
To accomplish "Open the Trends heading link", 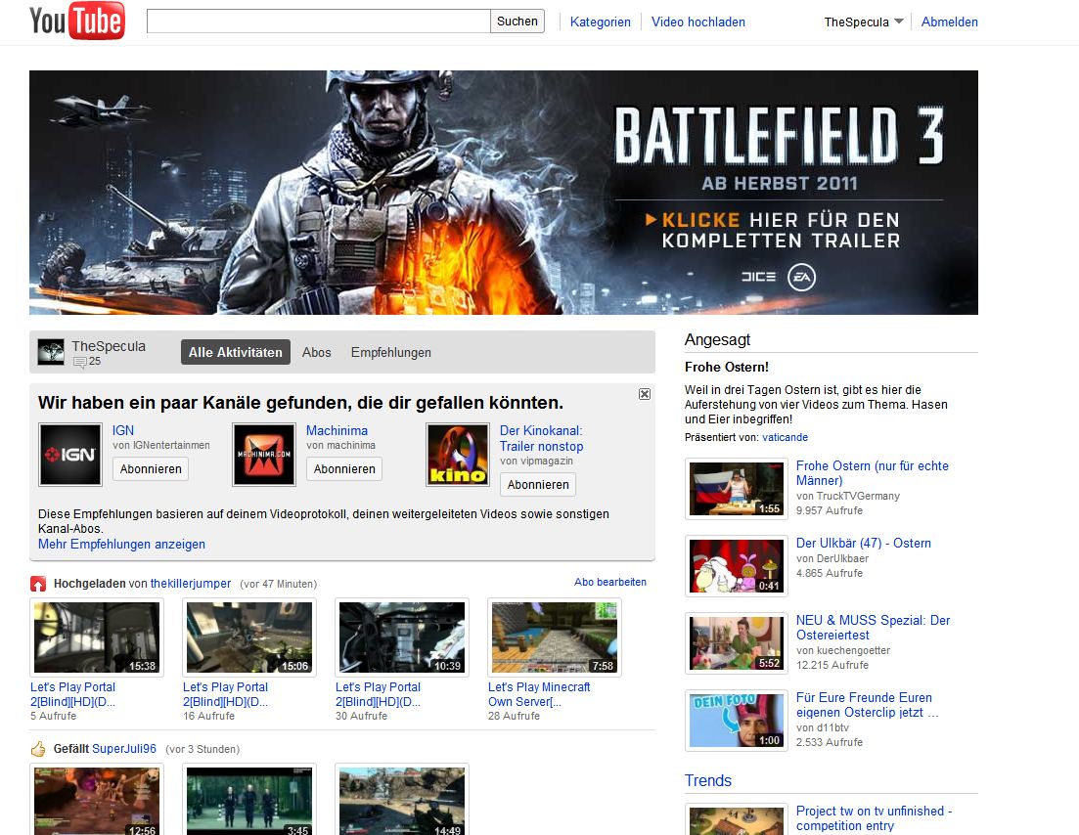I will (708, 780).
